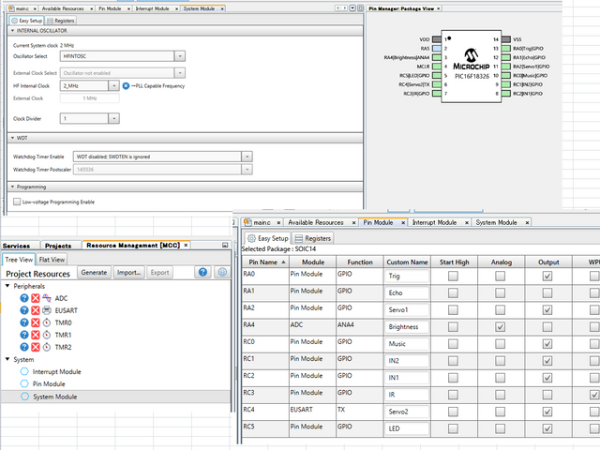600x450 pixels.
Task: Open the blue help button in Project Resources
Action: click(x=202, y=272)
